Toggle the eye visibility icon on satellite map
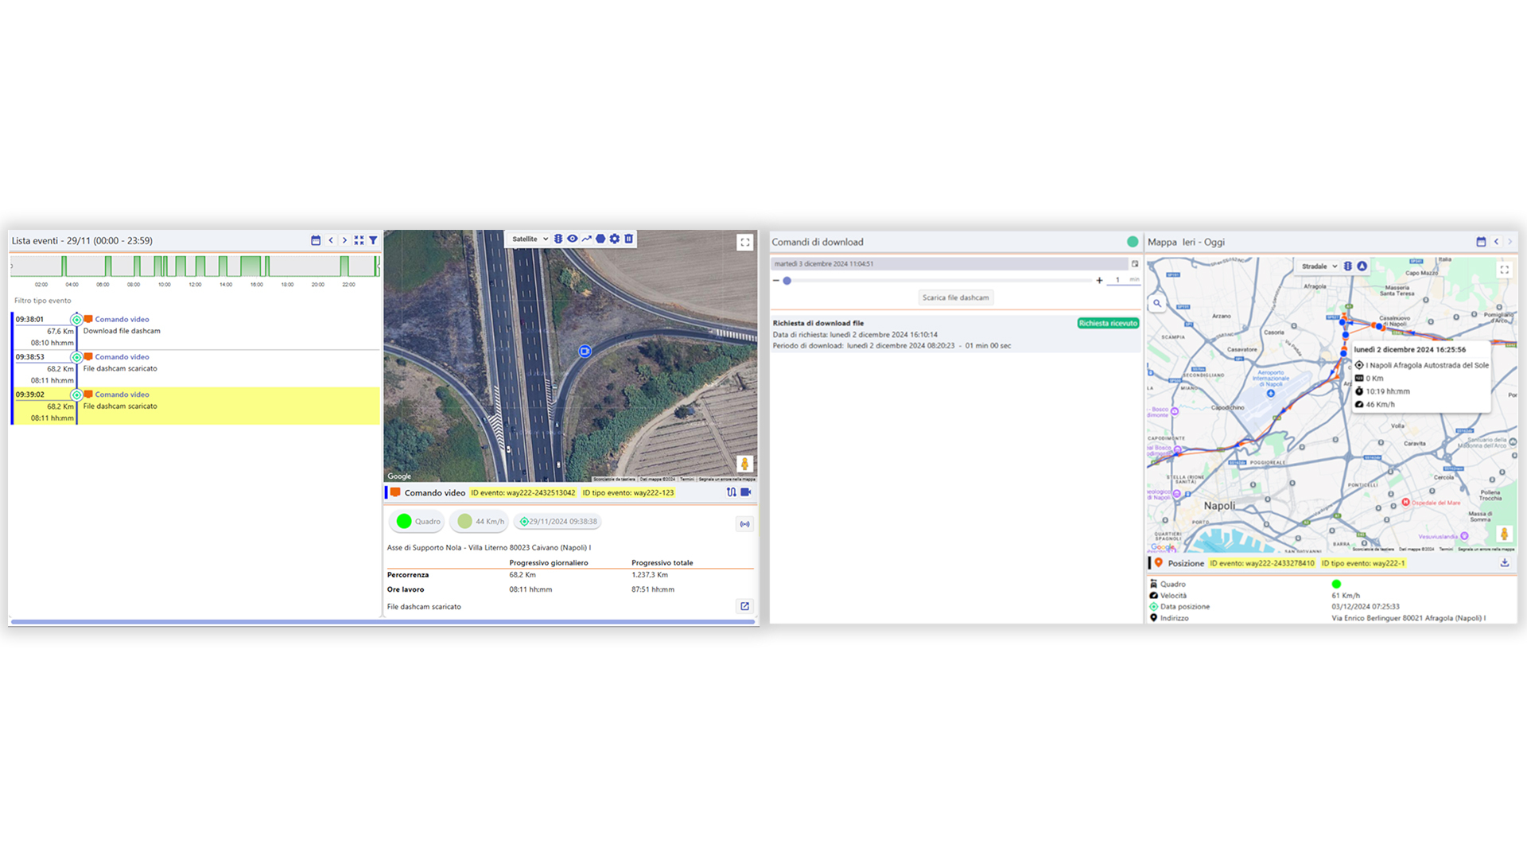 pyautogui.click(x=573, y=239)
